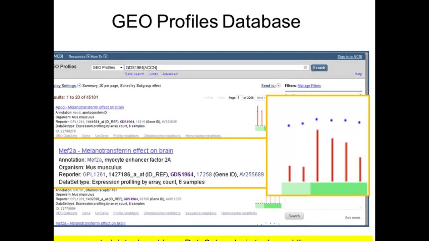Click the page number input field
Screen dimensions: 429x241
[x=239, y=98]
